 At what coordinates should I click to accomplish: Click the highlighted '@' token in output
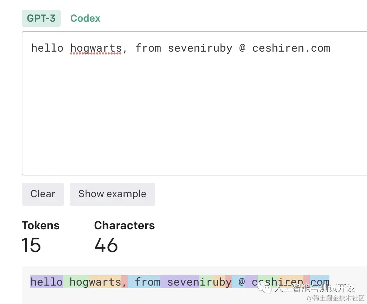coord(238,282)
